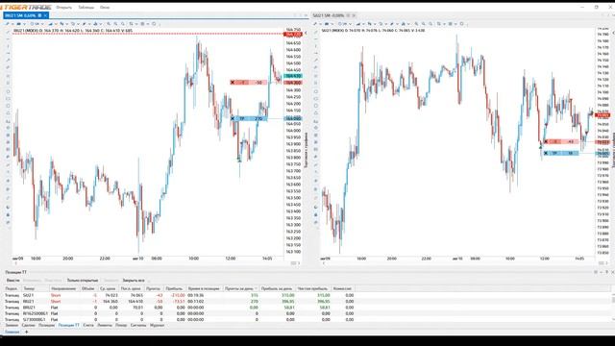The image size is (615, 346).
Task: Close the RIU21 5M chart tab
Action: pos(45,15)
